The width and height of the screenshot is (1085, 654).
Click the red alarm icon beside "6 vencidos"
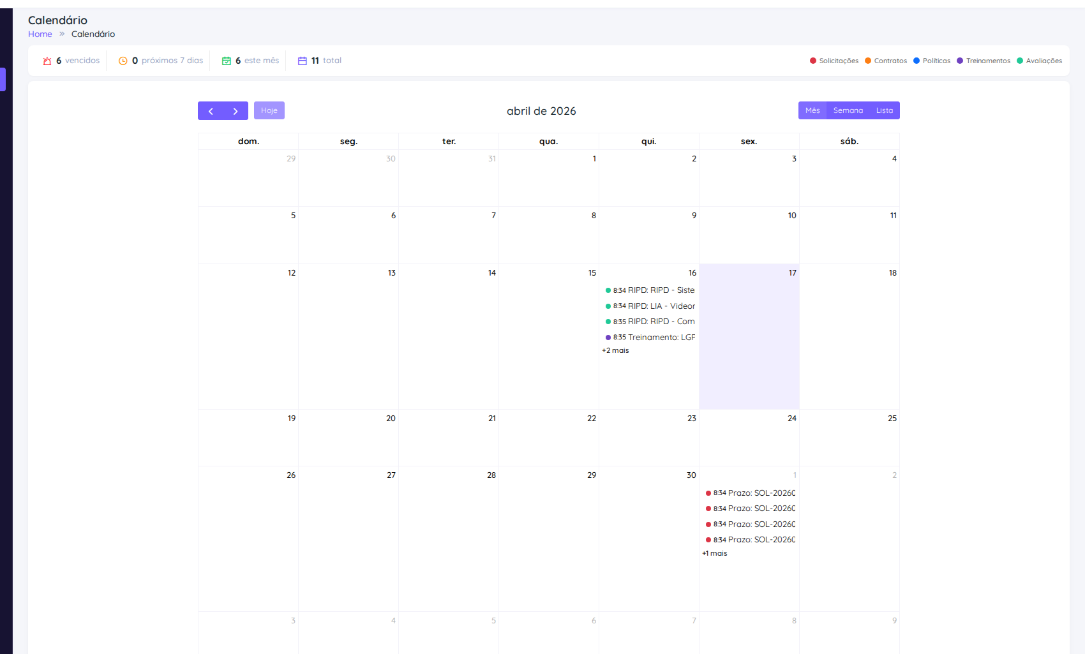tap(47, 60)
